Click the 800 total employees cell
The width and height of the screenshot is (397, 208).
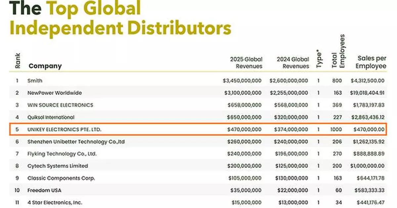point(337,81)
